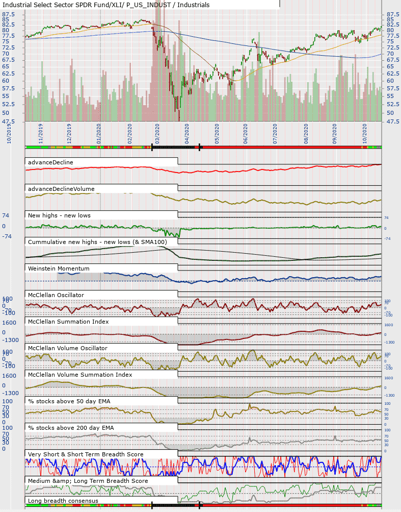Viewport: 401px width, 512px height.
Task: Click 62.5 on the left price axis
Action: [x=9, y=74]
